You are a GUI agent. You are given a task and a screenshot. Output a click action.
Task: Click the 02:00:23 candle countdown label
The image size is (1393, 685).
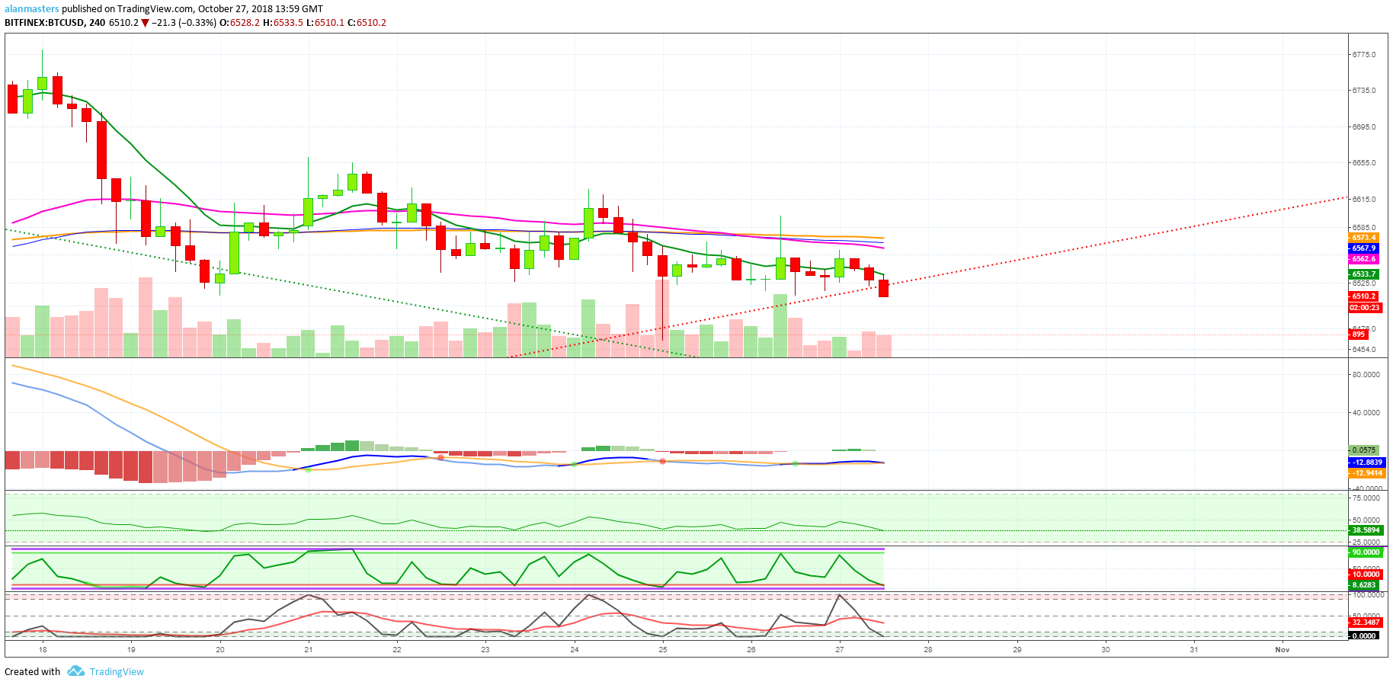click(1365, 308)
